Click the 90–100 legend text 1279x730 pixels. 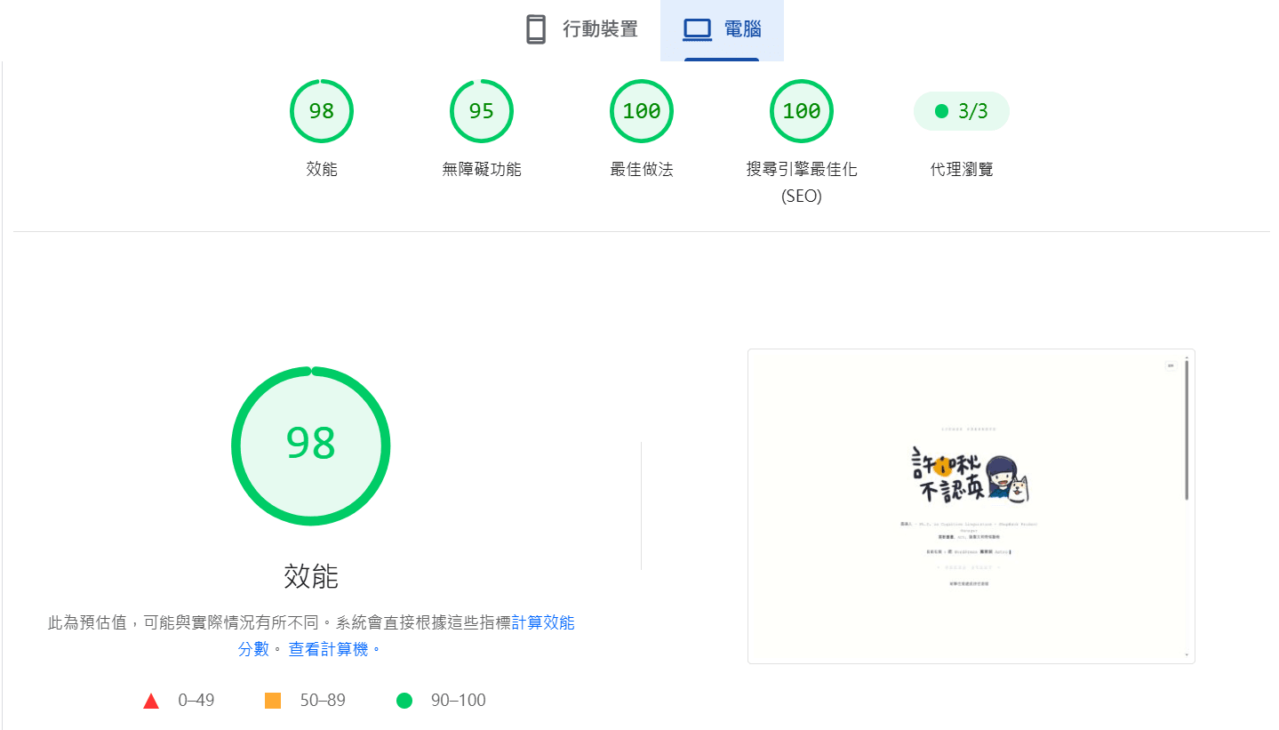point(459,701)
